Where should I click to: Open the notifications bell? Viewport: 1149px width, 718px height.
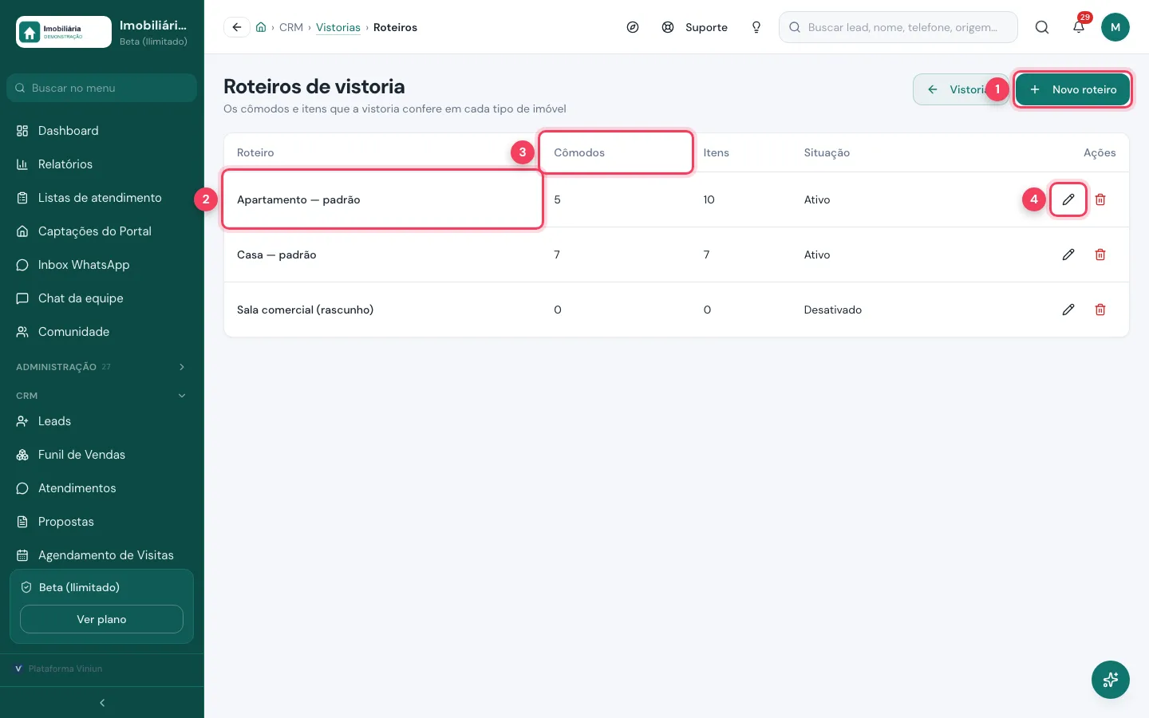tap(1079, 27)
